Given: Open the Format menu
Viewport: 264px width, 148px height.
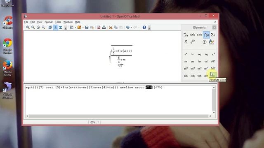Looking at the screenshot, I should click(49, 22).
